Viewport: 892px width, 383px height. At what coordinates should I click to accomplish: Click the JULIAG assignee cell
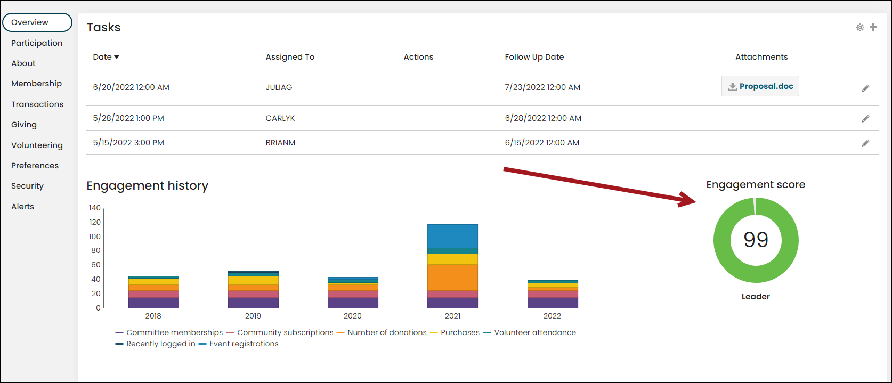click(279, 87)
